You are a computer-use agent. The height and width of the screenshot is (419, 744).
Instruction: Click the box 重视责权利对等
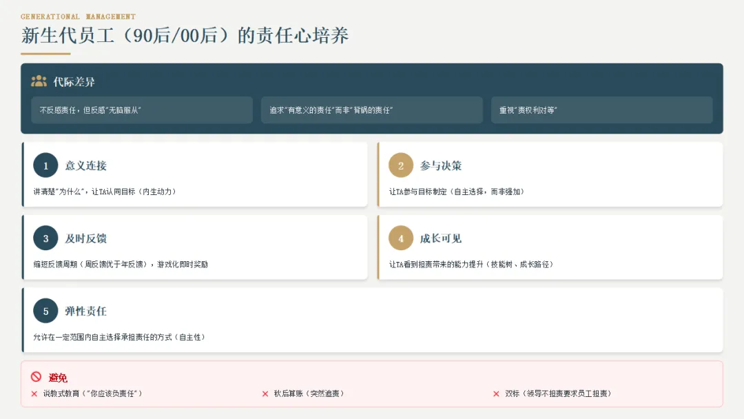[601, 110]
